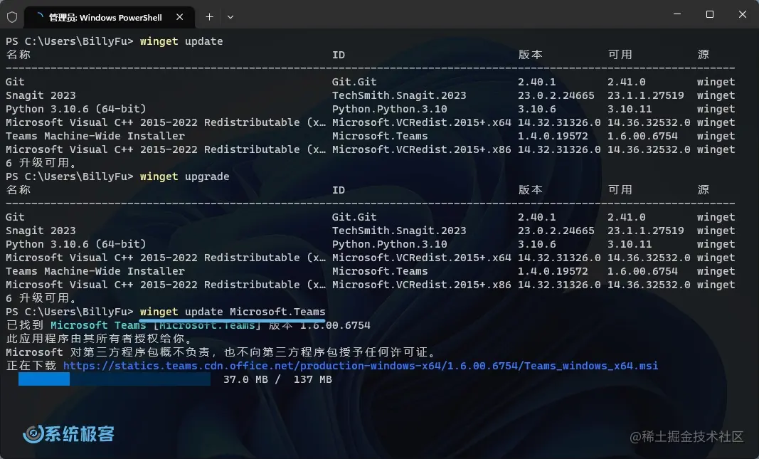Click the first 'winget update' command text
The image size is (759, 459).
coord(181,41)
